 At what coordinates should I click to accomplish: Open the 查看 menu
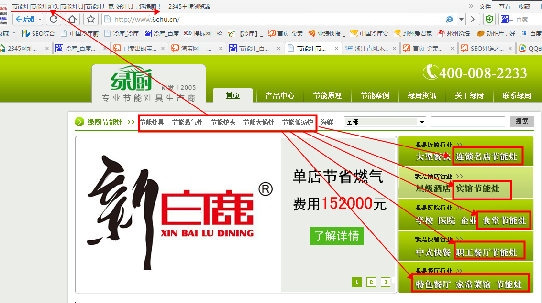tap(504, 7)
